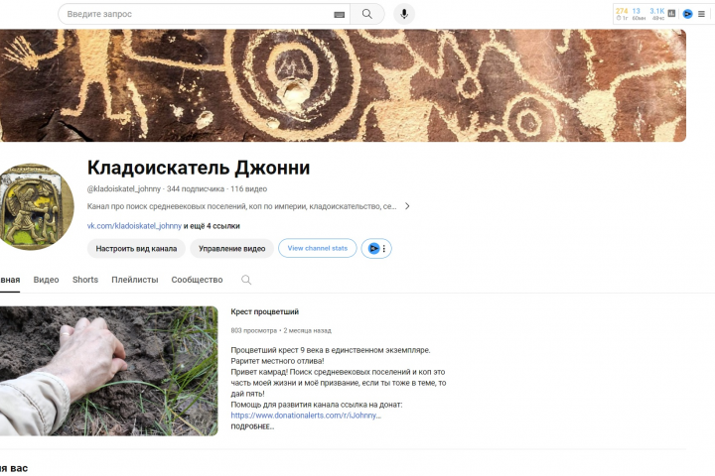The image size is (715, 476).
Task: Click the handle '@kladoiskatel_johnny'
Action: [123, 189]
